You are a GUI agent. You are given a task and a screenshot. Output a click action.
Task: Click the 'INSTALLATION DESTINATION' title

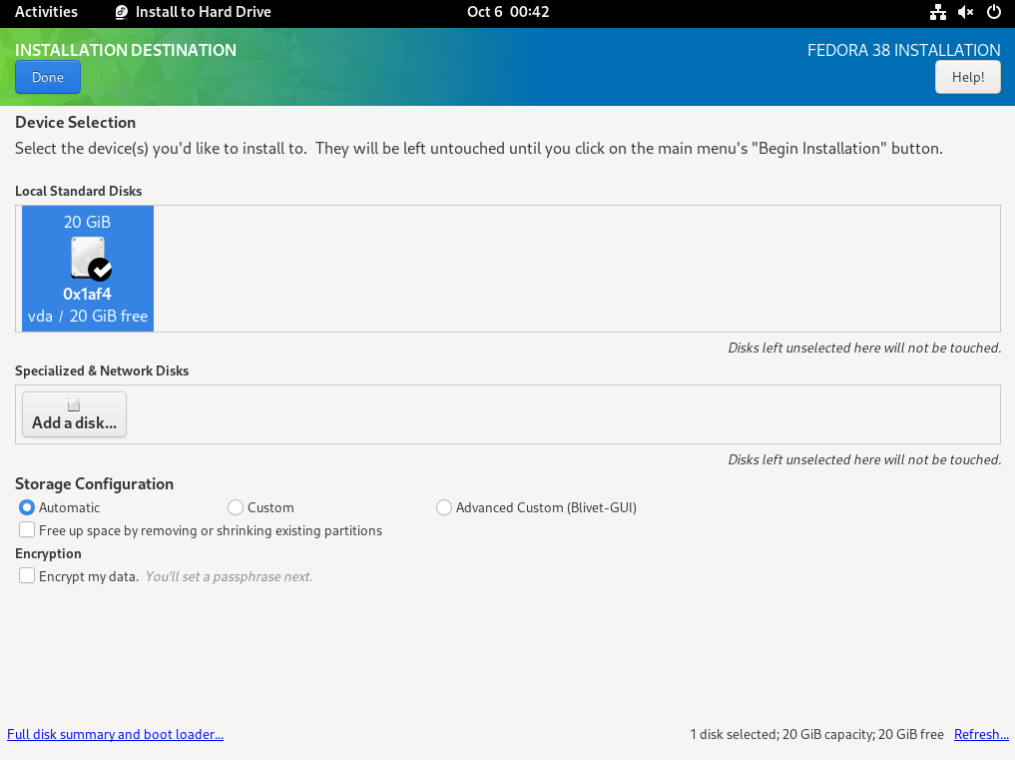pyautogui.click(x=126, y=50)
